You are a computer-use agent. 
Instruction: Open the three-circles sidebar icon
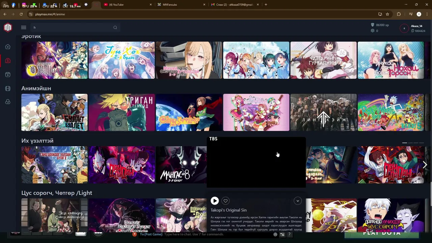[x=8, y=102]
